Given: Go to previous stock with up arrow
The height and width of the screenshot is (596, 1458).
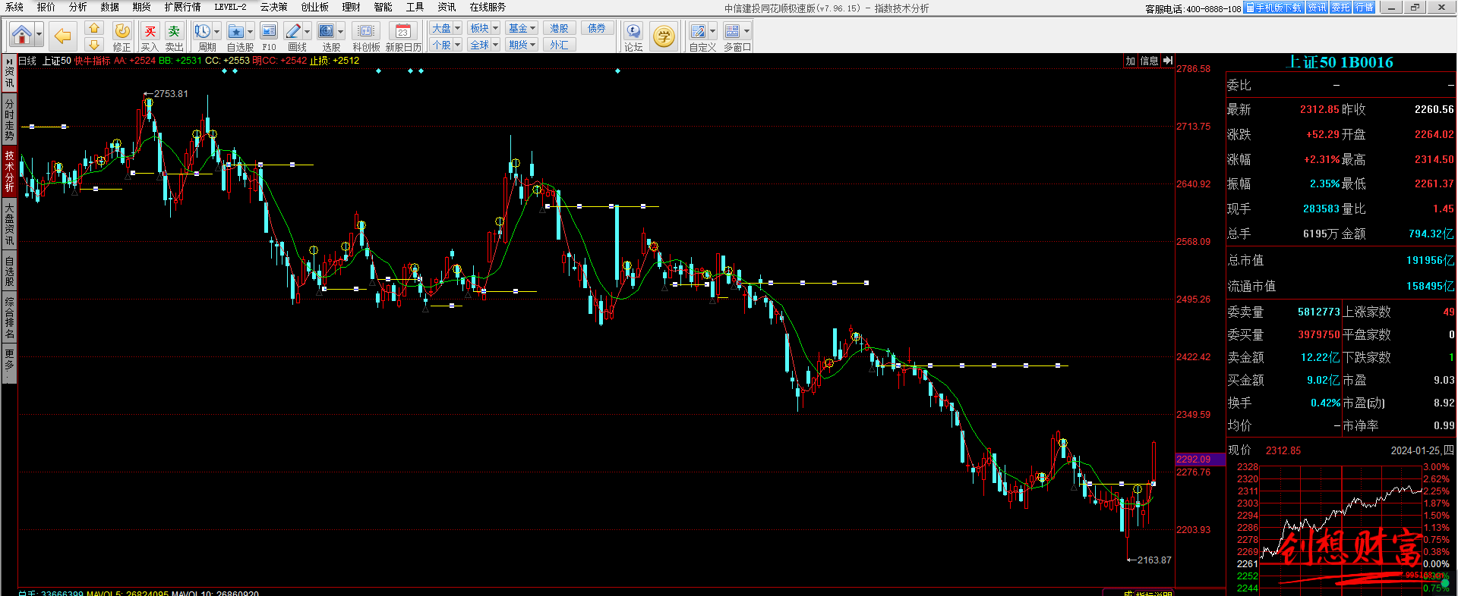Looking at the screenshot, I should [94, 28].
